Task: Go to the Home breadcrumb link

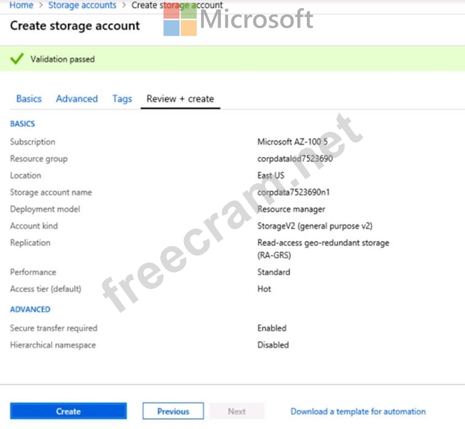Action: [21, 5]
